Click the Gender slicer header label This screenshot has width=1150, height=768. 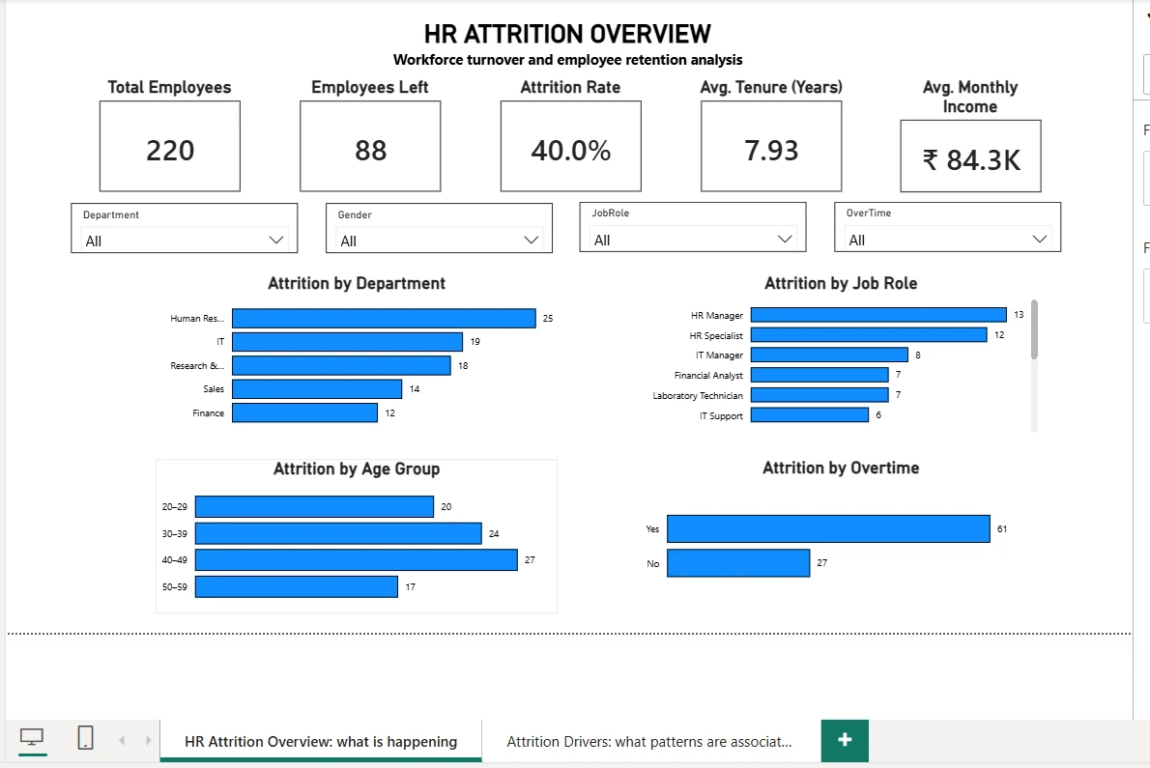(355, 214)
